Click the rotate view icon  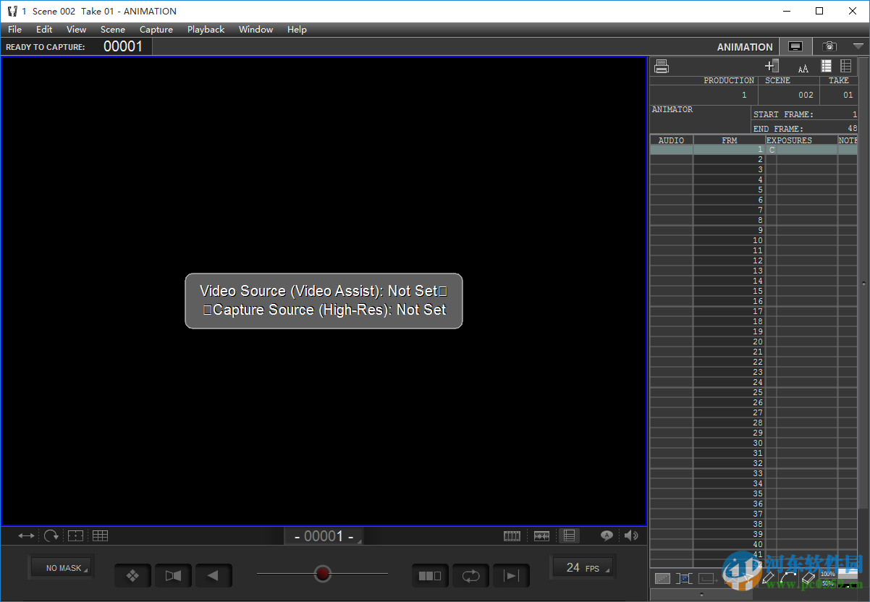pos(51,536)
